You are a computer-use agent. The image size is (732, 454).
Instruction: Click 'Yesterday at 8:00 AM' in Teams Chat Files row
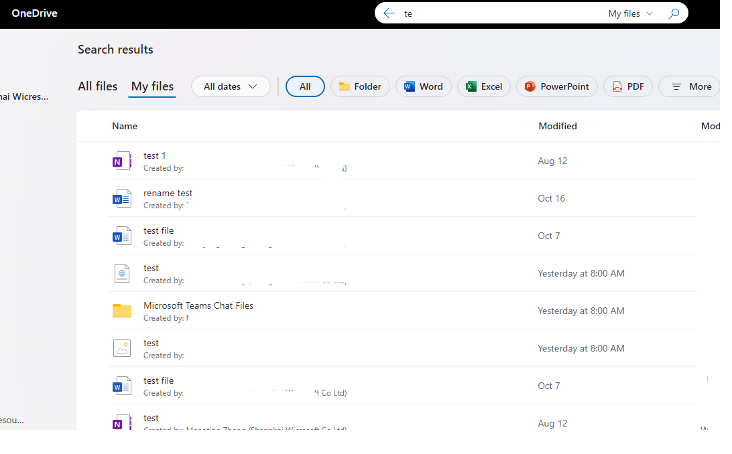coord(581,311)
